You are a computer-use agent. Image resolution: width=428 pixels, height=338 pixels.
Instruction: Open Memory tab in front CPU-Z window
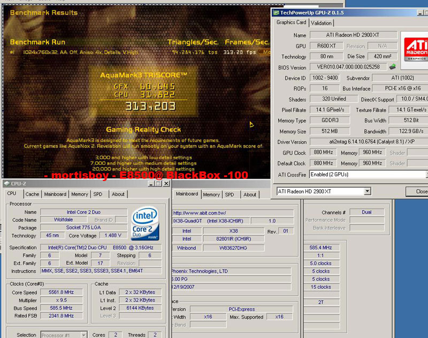pyautogui.click(x=79, y=194)
